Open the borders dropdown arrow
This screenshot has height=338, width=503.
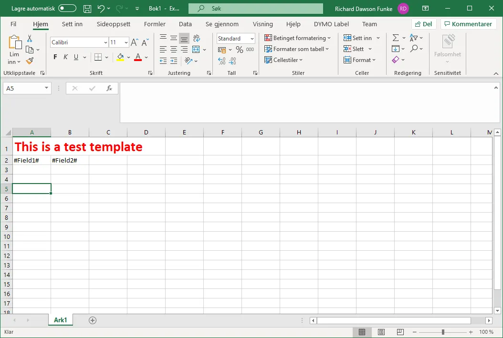pos(106,57)
